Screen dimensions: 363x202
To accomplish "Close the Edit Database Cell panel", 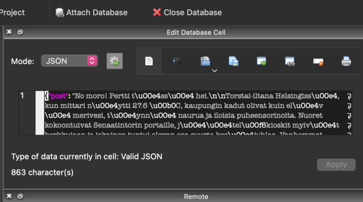I will 9,32.
